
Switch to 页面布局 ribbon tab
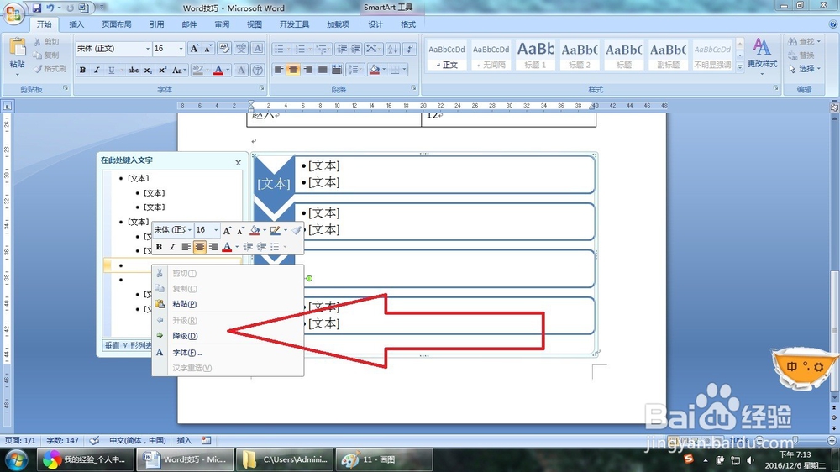(x=116, y=24)
